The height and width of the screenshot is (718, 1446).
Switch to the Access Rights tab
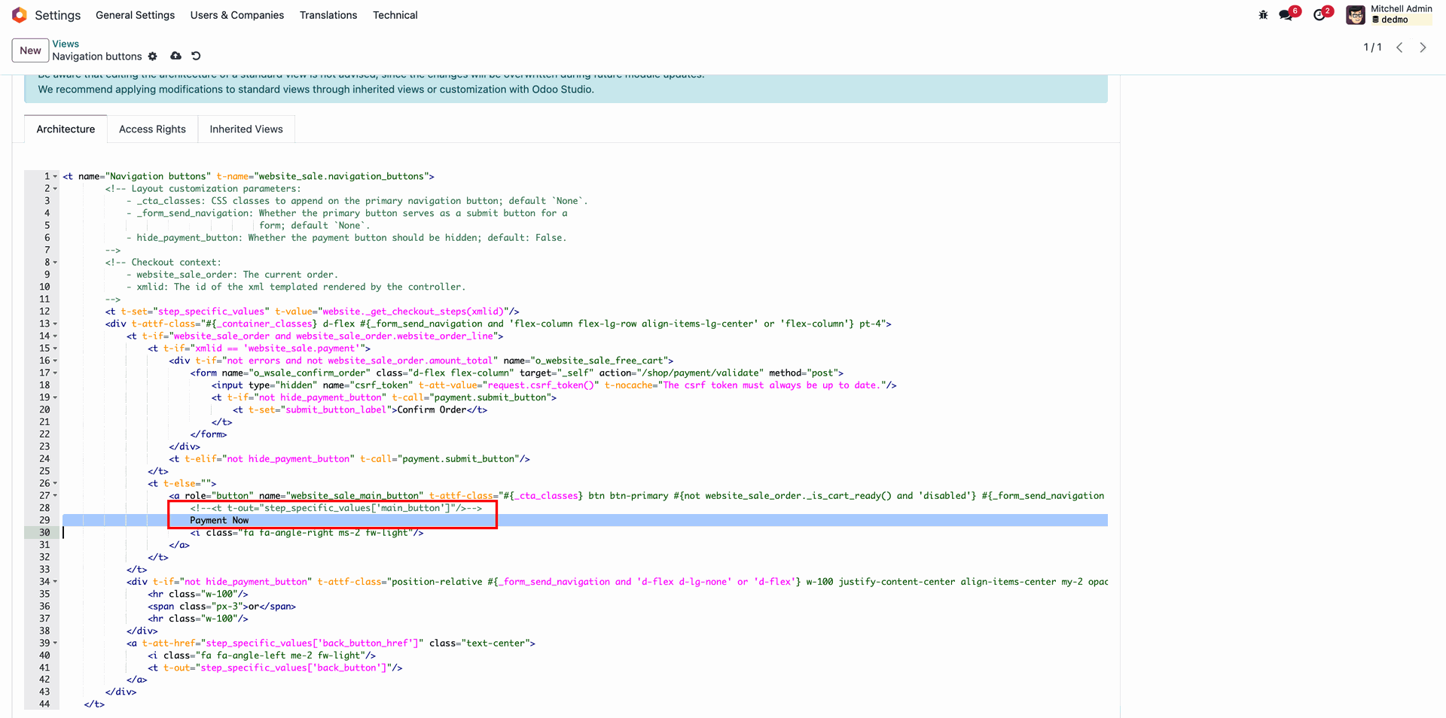[x=152, y=129]
